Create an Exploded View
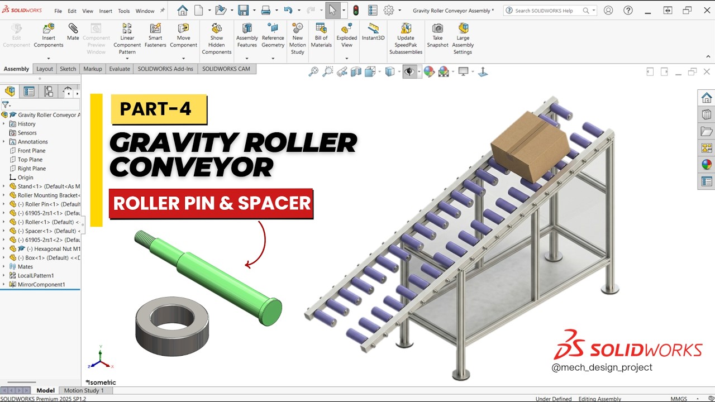The image size is (715, 402). click(x=347, y=36)
